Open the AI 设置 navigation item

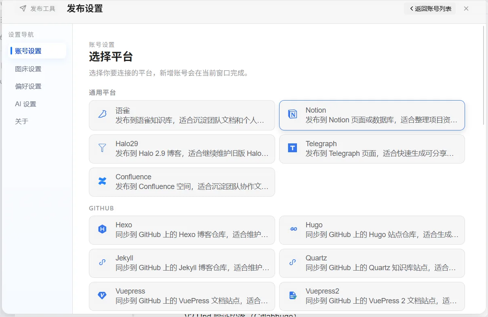click(38, 104)
